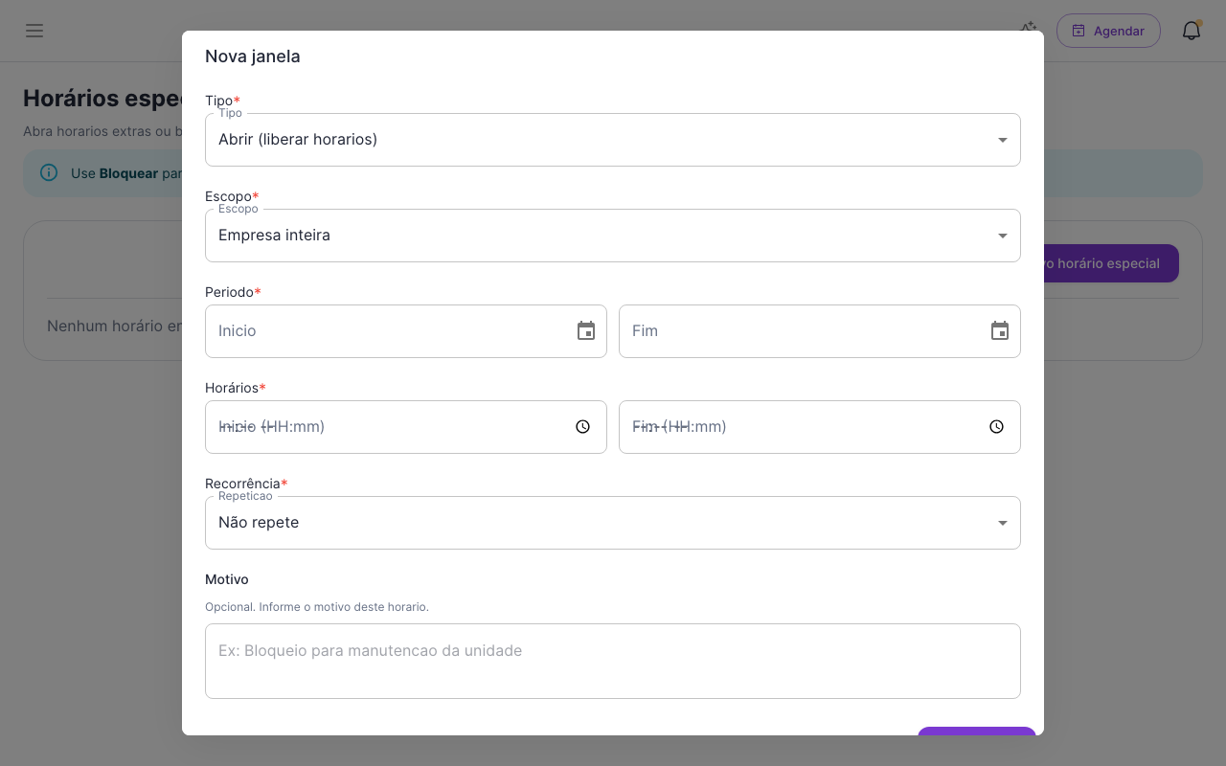Open calendar picker for Inicio date

coord(586,331)
